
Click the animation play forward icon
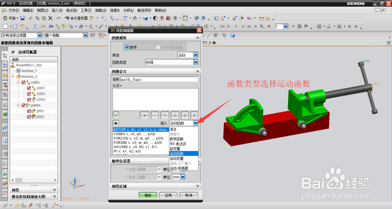click(x=236, y=26)
